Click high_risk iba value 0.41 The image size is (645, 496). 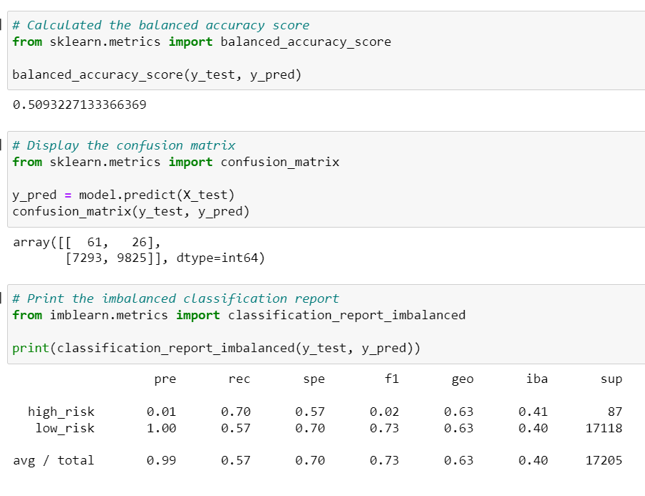click(533, 412)
